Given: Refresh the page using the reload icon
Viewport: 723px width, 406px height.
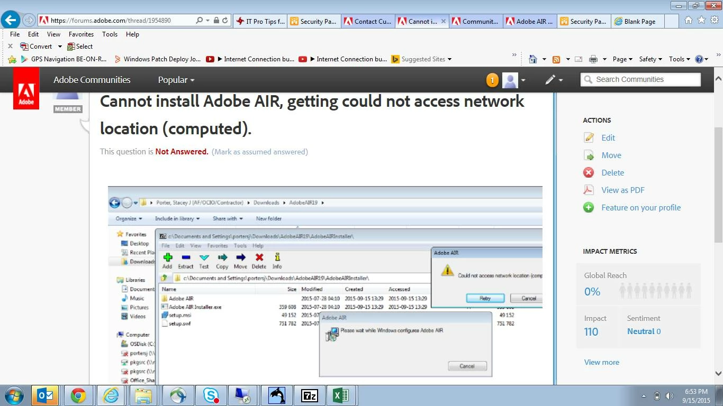Looking at the screenshot, I should point(225,21).
